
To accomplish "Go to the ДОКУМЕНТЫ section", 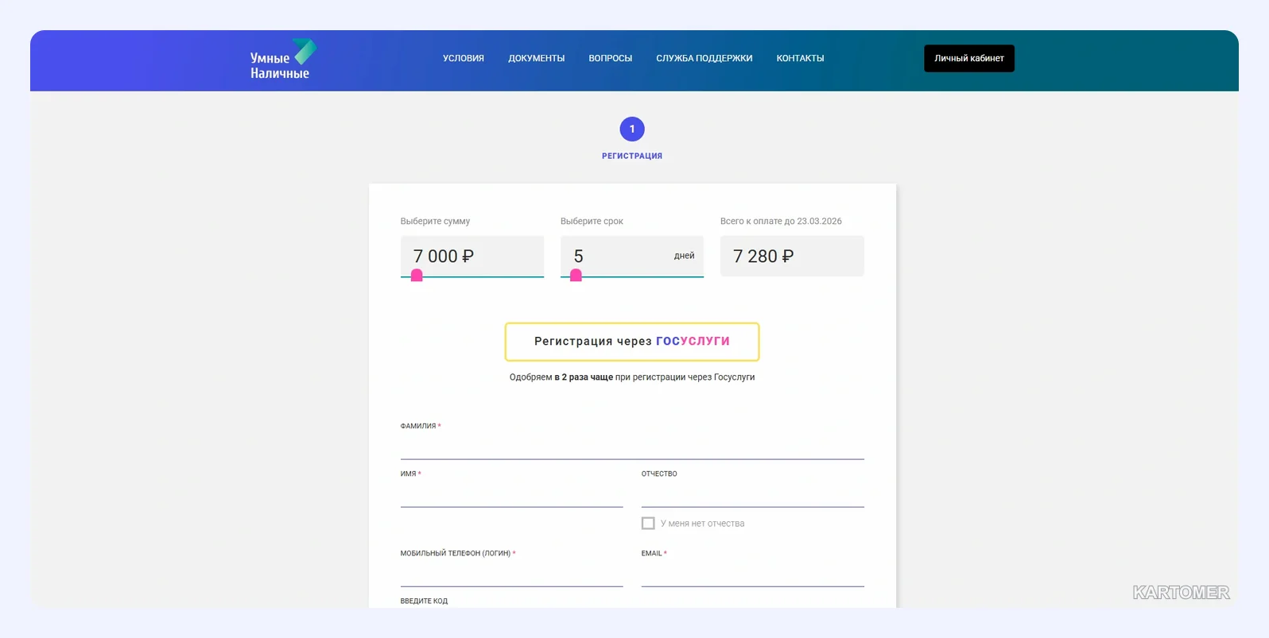I will tap(537, 58).
